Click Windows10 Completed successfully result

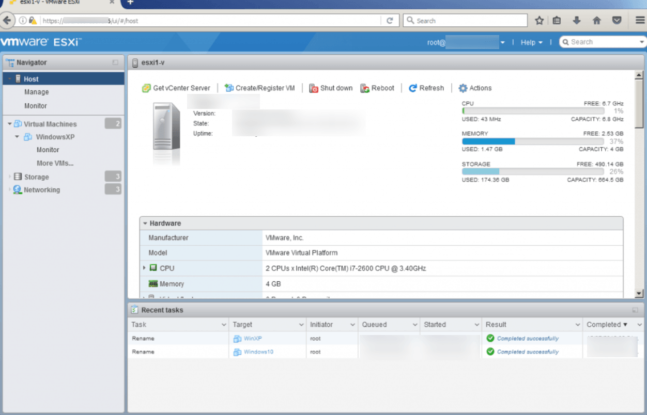[528, 352]
